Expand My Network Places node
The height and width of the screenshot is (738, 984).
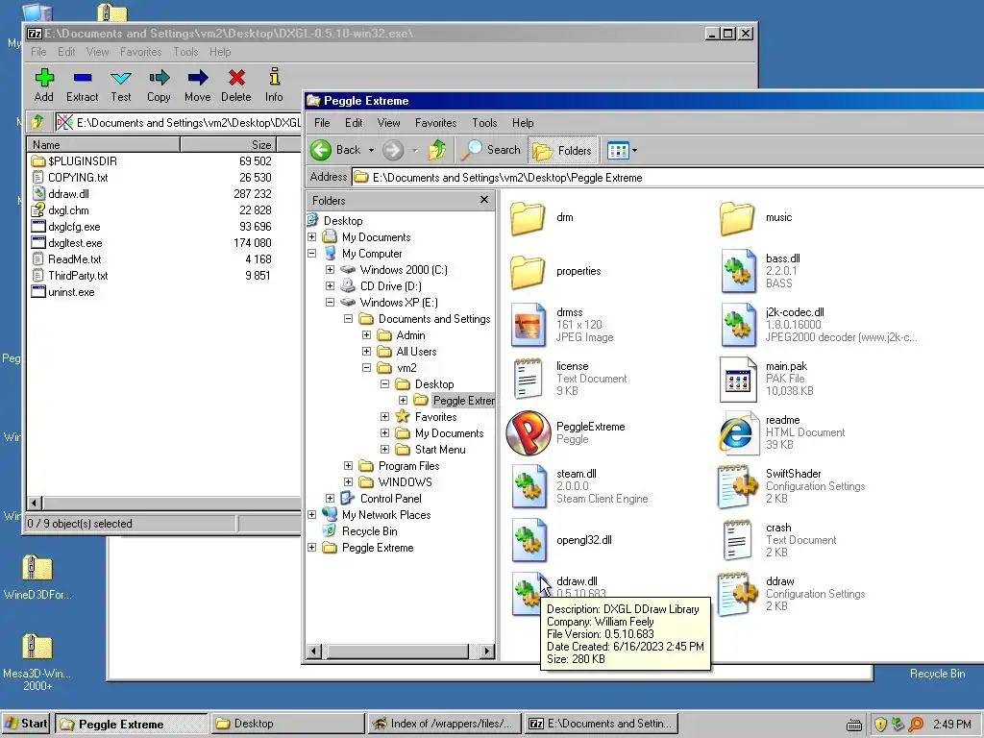(312, 515)
